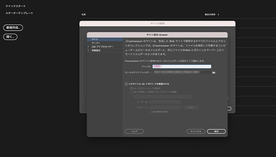Open help with the ヘルプ button

(x=134, y=131)
